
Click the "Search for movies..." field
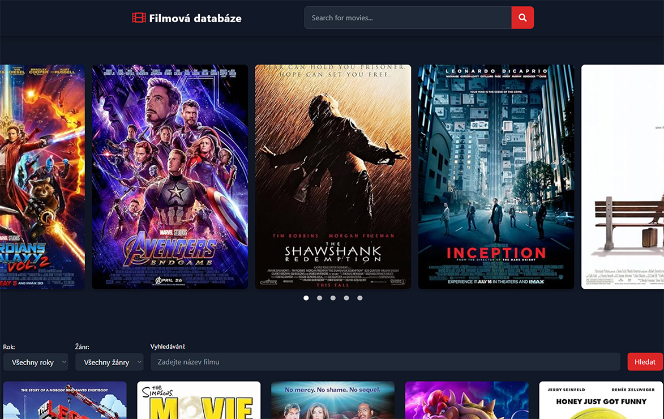tap(408, 18)
